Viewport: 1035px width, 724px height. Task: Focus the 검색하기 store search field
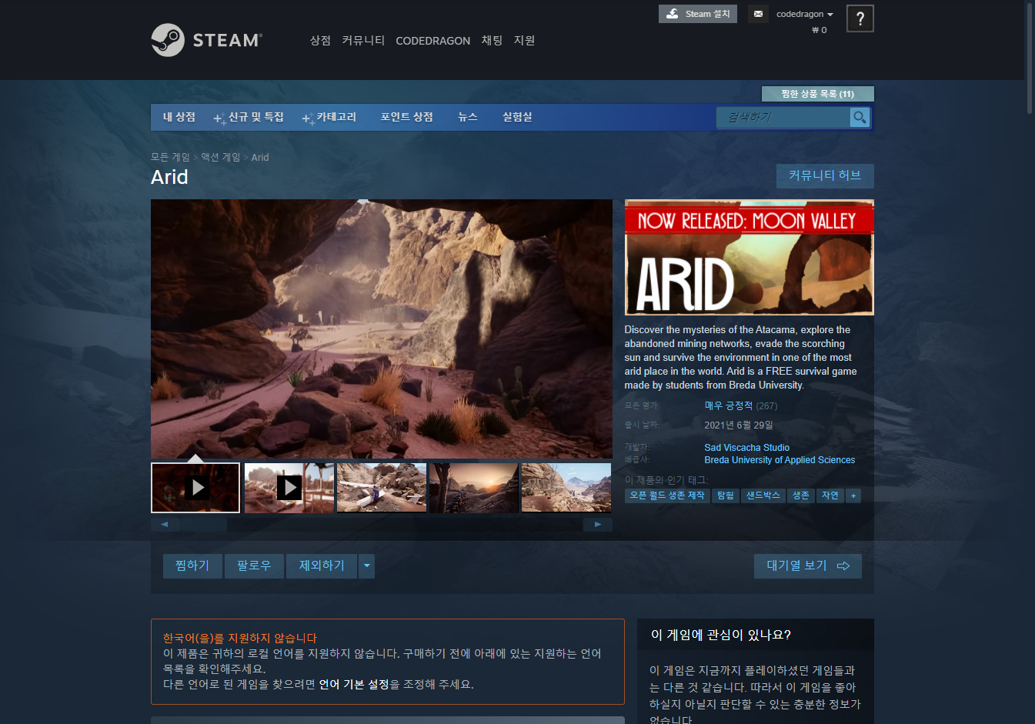tap(783, 117)
